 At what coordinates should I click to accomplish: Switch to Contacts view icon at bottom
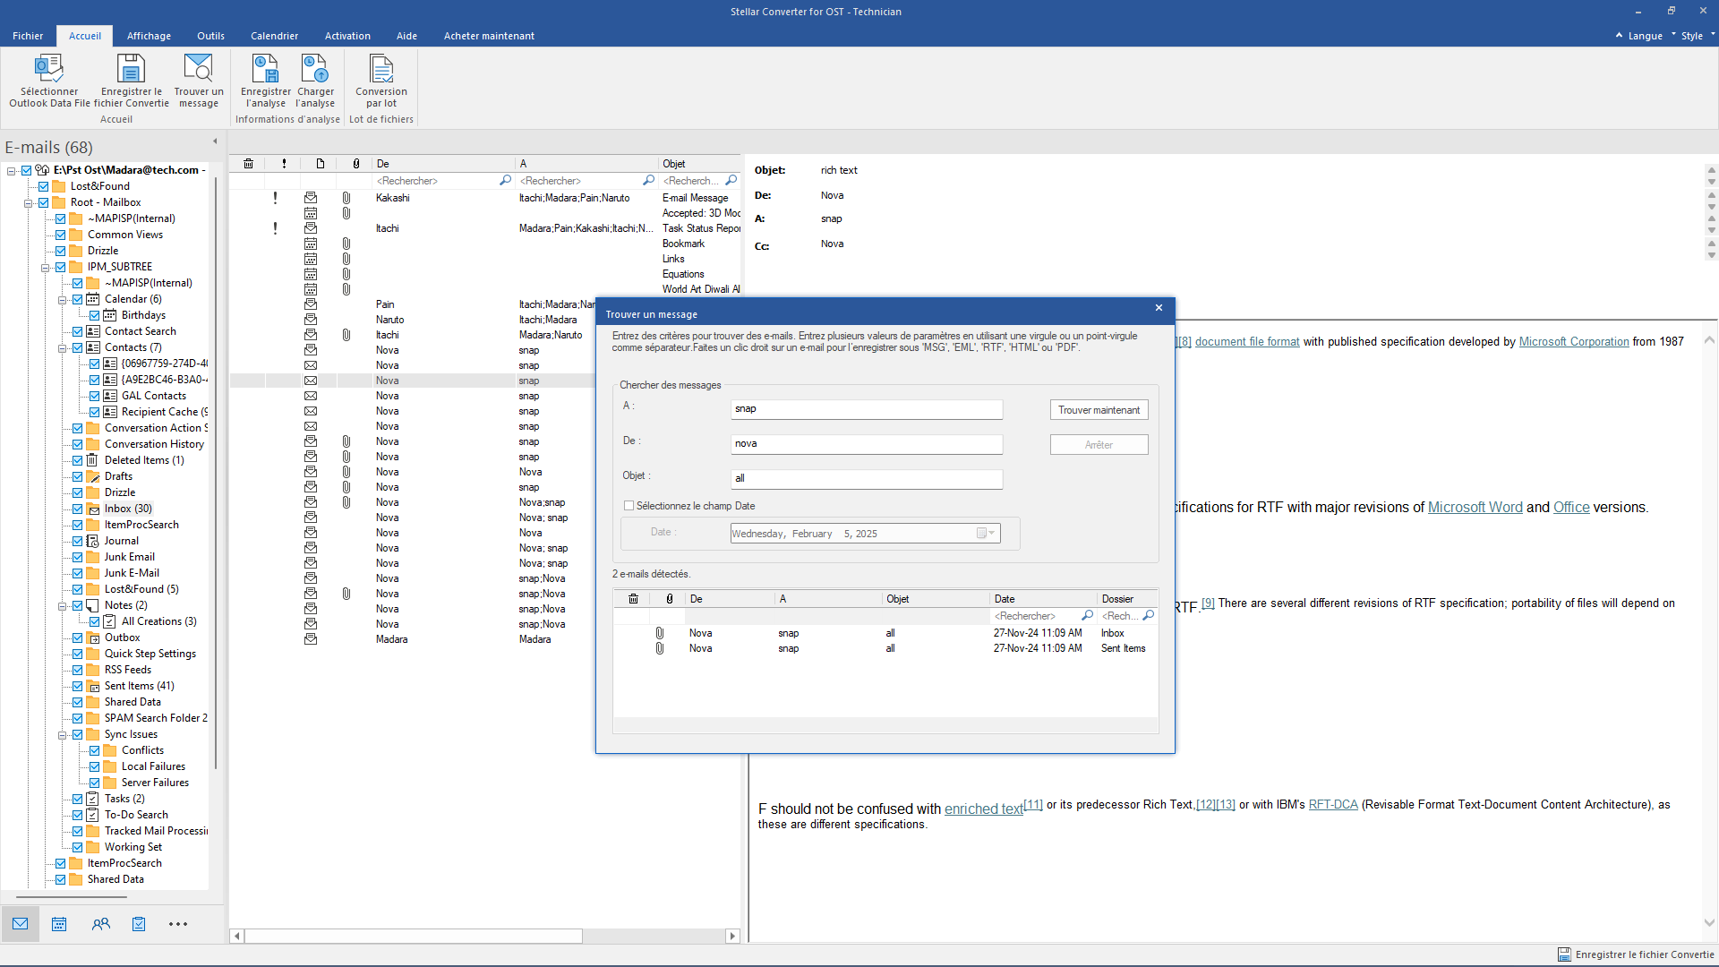click(101, 924)
